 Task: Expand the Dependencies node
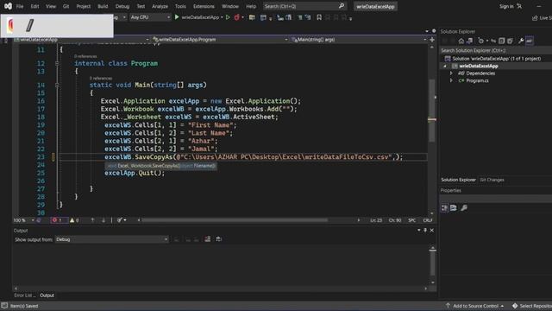(451, 73)
